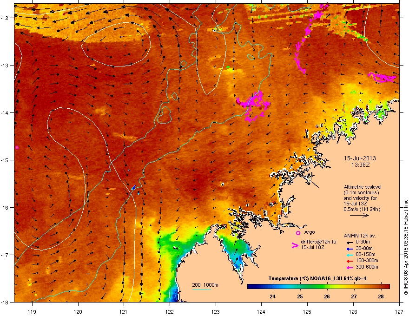The image size is (409, 316).
Task: Click the blue 30-80m ANMN arrow
Action: (x=350, y=249)
